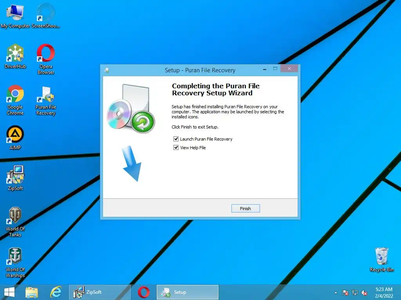Launch DriverHub from the desktop
The width and height of the screenshot is (401, 300).
[15, 56]
